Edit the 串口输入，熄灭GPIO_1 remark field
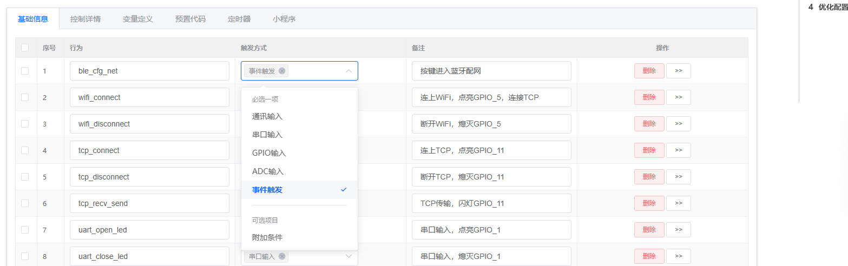 [491, 256]
